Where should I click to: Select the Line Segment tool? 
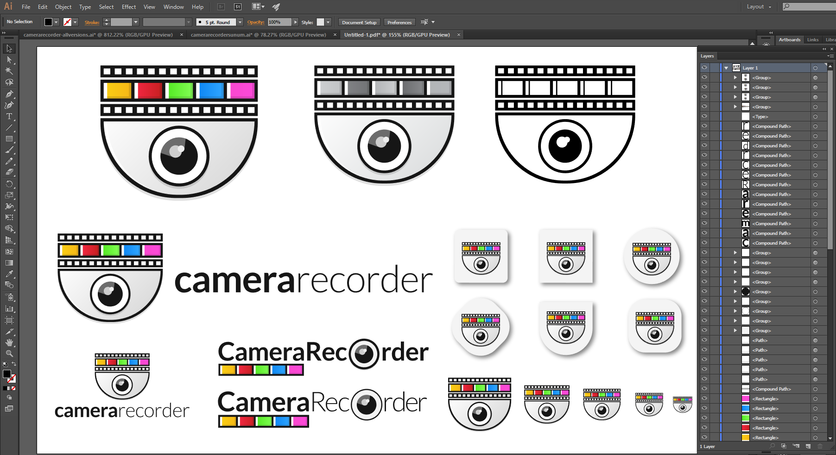point(9,127)
